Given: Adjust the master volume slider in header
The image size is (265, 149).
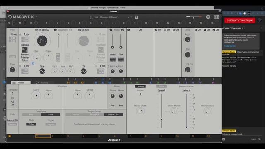Looking at the screenshot, I should click(194, 17).
